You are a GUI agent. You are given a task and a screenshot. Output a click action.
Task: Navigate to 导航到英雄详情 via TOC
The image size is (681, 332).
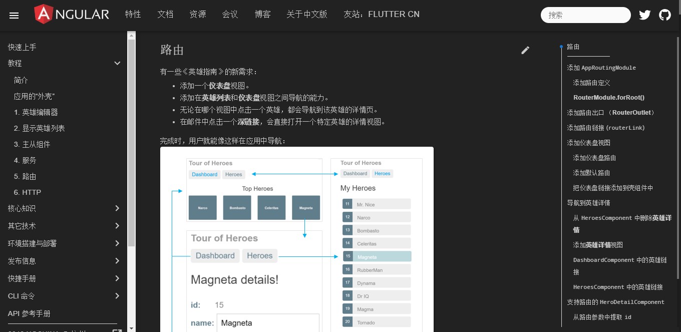click(x=588, y=203)
